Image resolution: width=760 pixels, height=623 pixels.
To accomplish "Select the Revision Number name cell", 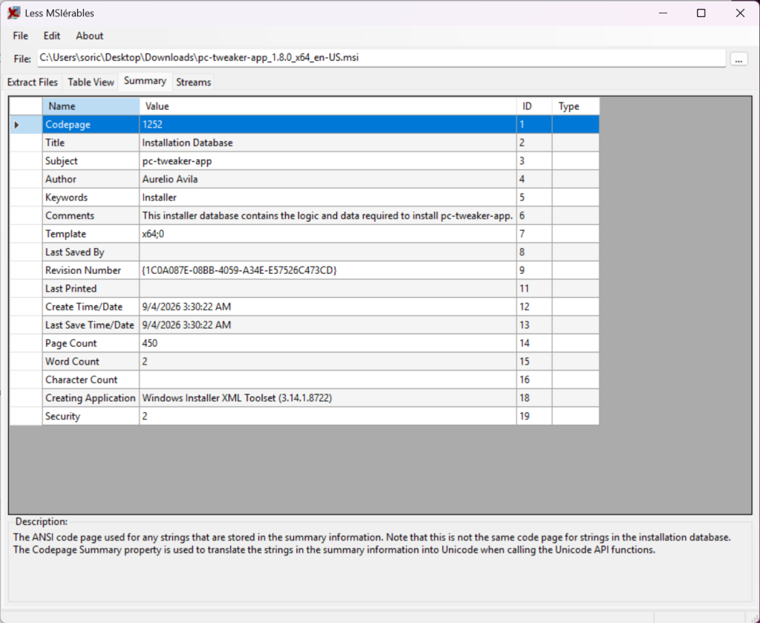I will pos(91,270).
